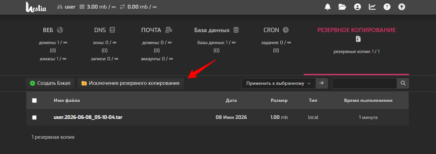Open the file manager folder icon
The image size is (436, 154).
tap(343, 7)
